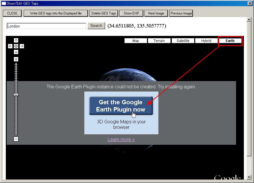Zoom in with the plus icon

click(x=16, y=59)
